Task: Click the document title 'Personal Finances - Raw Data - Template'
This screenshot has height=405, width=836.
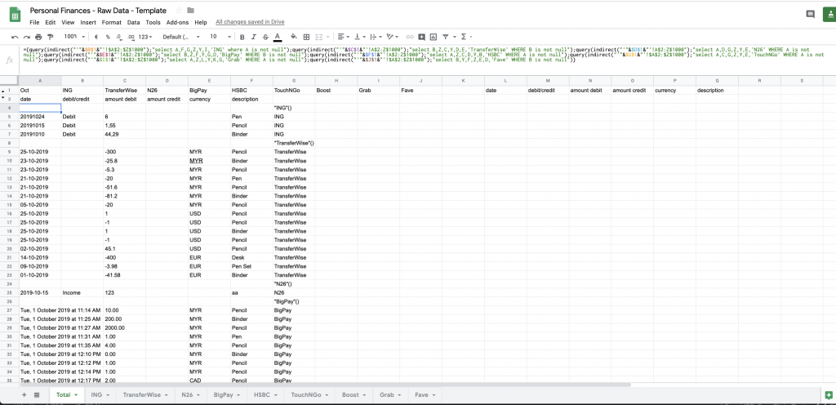Action: 98,11
